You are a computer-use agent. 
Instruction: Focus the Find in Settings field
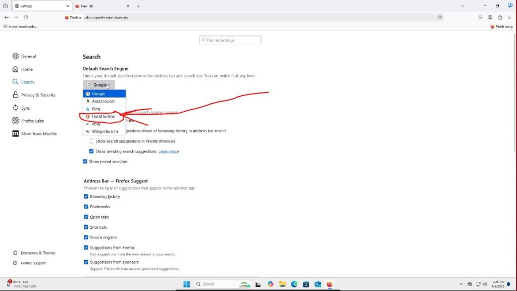(x=230, y=40)
